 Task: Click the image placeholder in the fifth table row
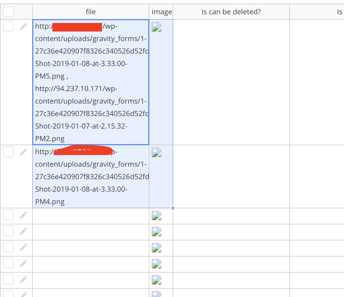tap(157, 248)
